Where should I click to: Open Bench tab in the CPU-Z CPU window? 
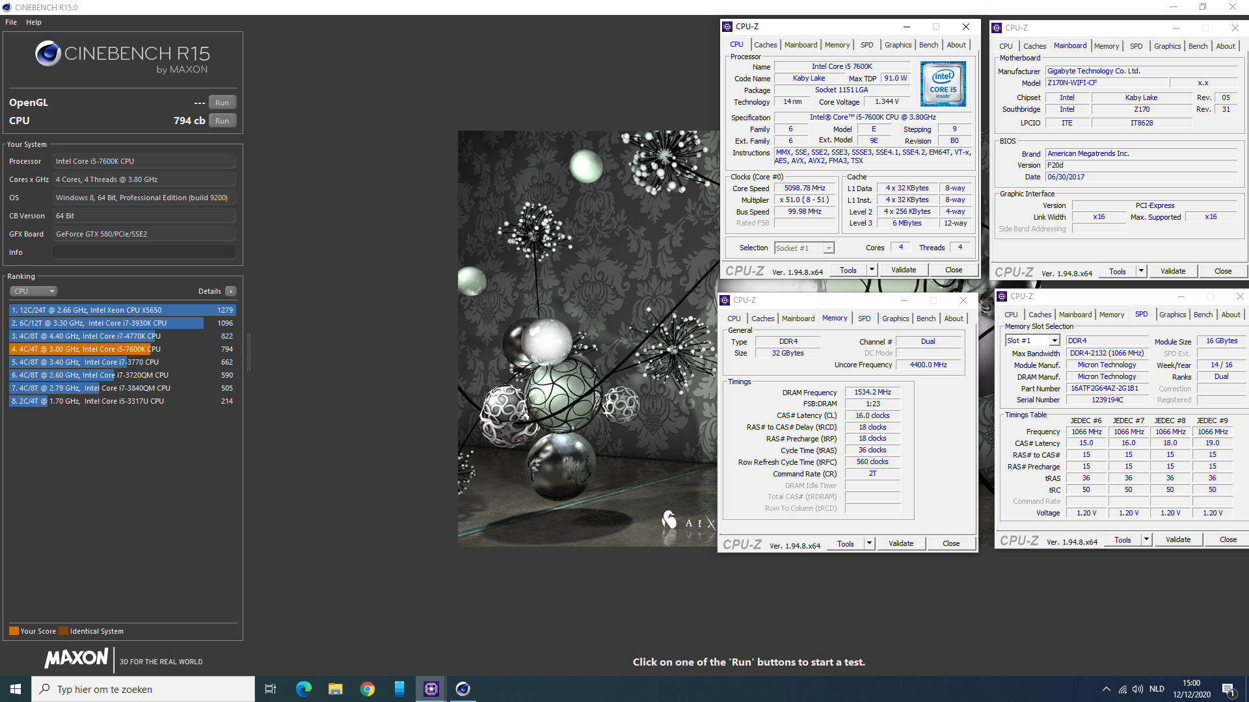point(928,45)
